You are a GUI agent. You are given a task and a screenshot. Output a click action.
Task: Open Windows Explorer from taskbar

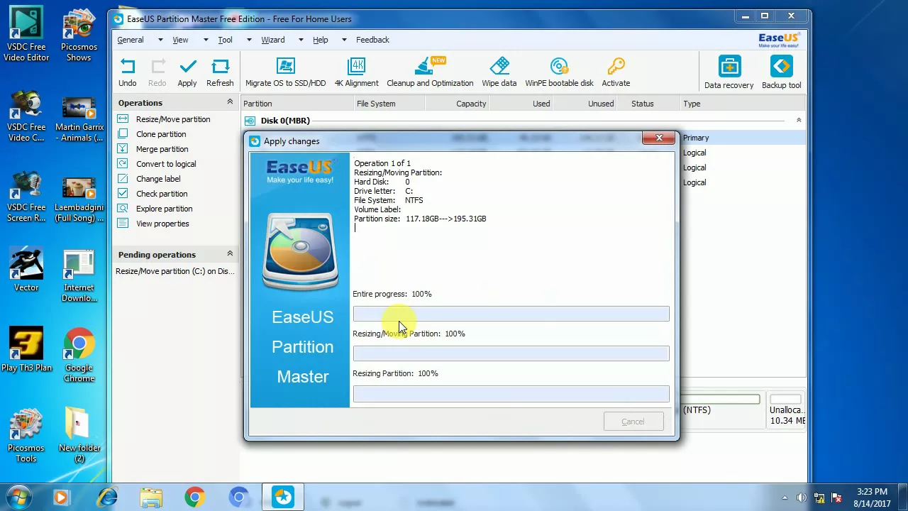tap(151, 497)
